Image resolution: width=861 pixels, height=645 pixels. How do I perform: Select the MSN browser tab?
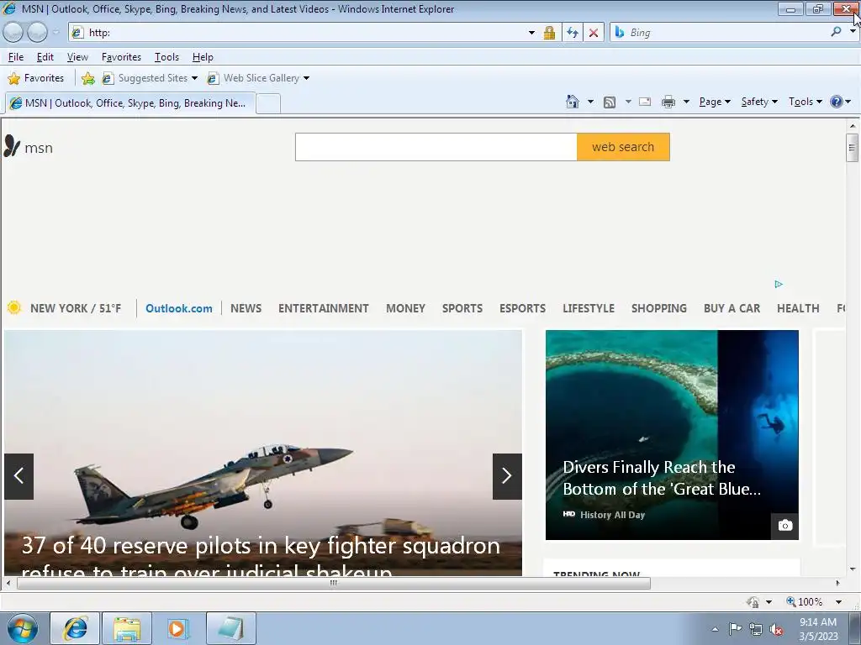point(130,103)
